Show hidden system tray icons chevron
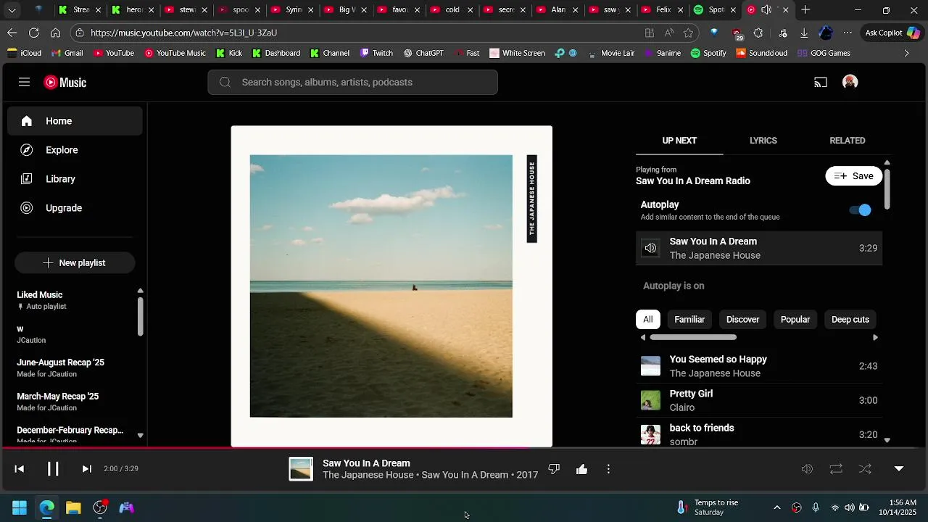The width and height of the screenshot is (928, 522). click(x=777, y=507)
